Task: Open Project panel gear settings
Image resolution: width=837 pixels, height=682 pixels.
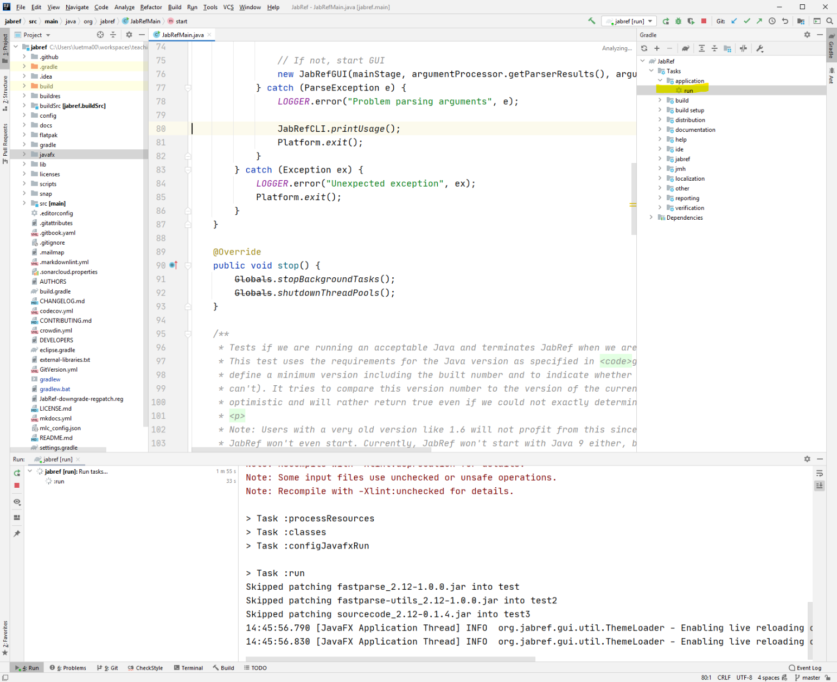Action: click(x=129, y=35)
